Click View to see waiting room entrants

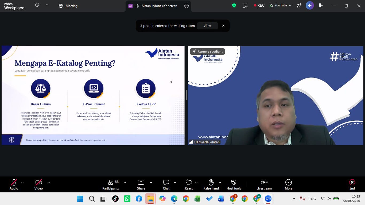(207, 26)
